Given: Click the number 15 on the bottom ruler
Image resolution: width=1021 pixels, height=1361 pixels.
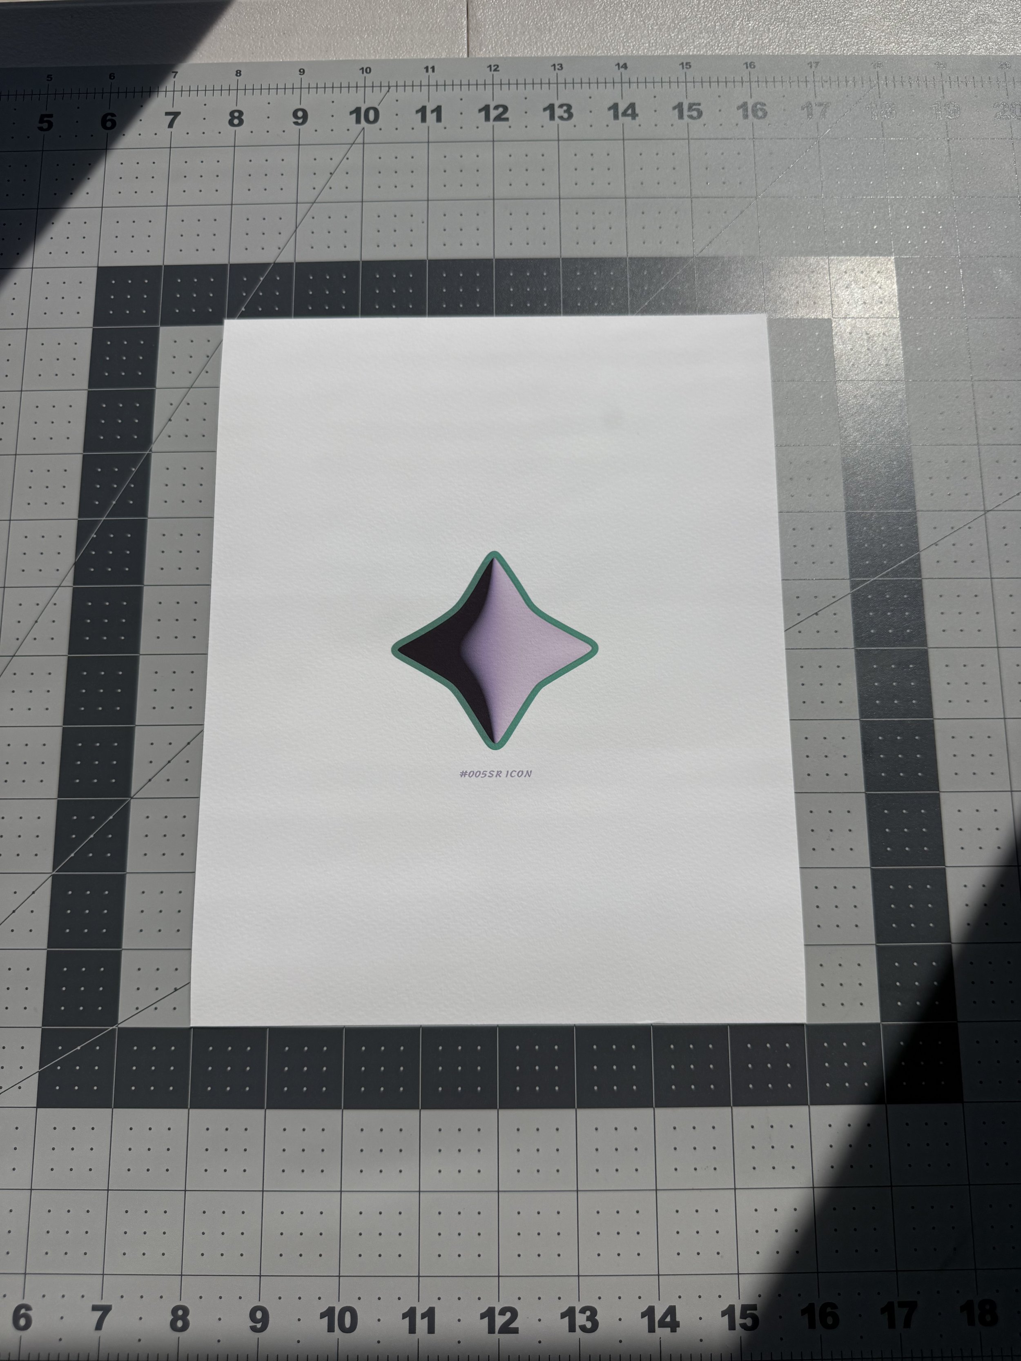Looking at the screenshot, I should [x=740, y=1318].
